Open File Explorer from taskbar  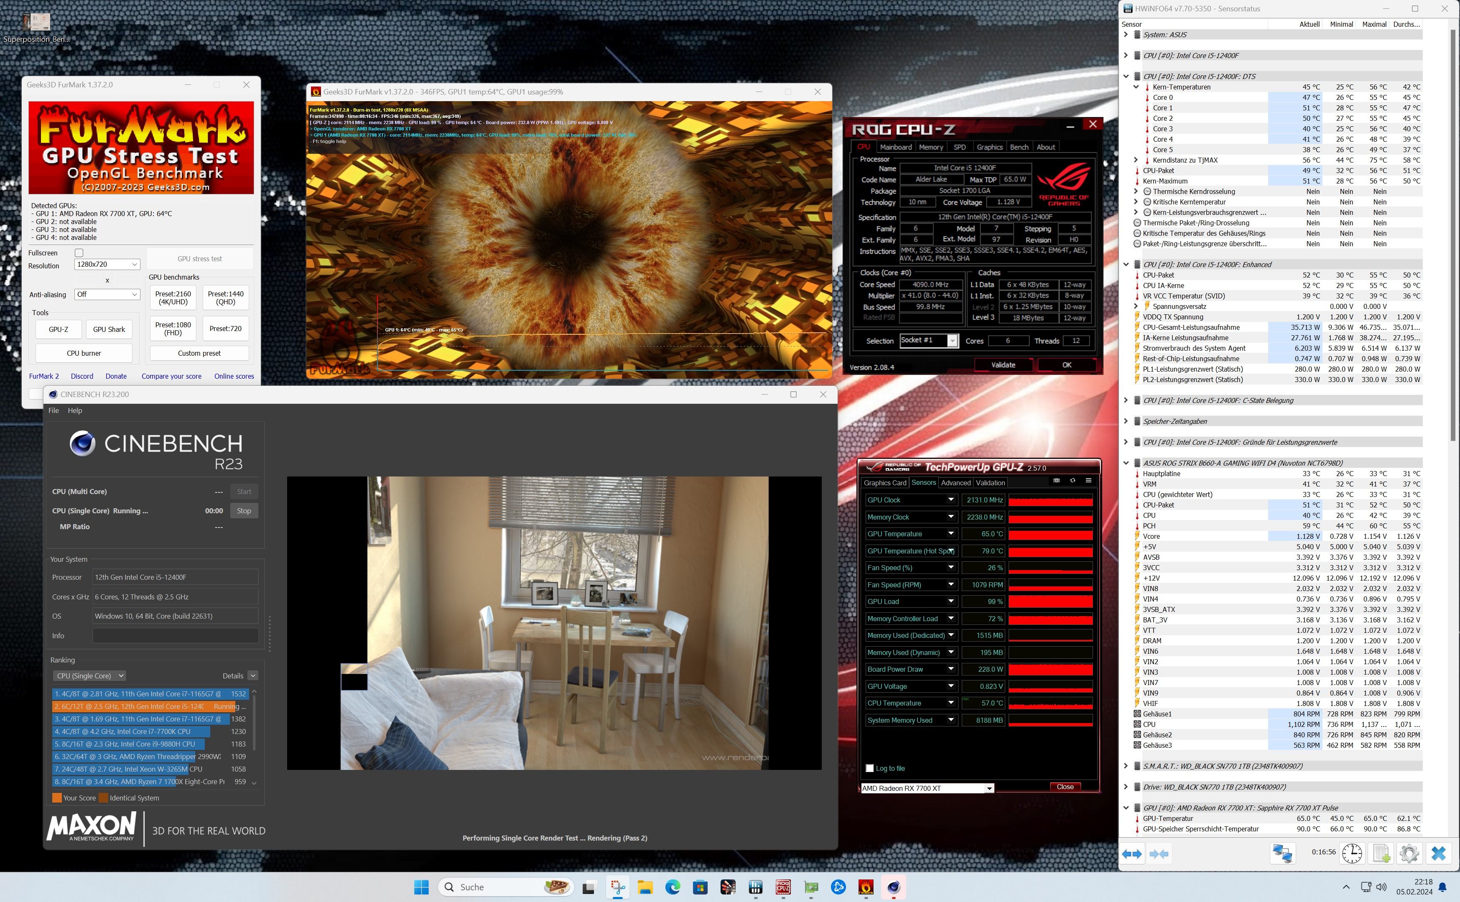[x=645, y=887]
